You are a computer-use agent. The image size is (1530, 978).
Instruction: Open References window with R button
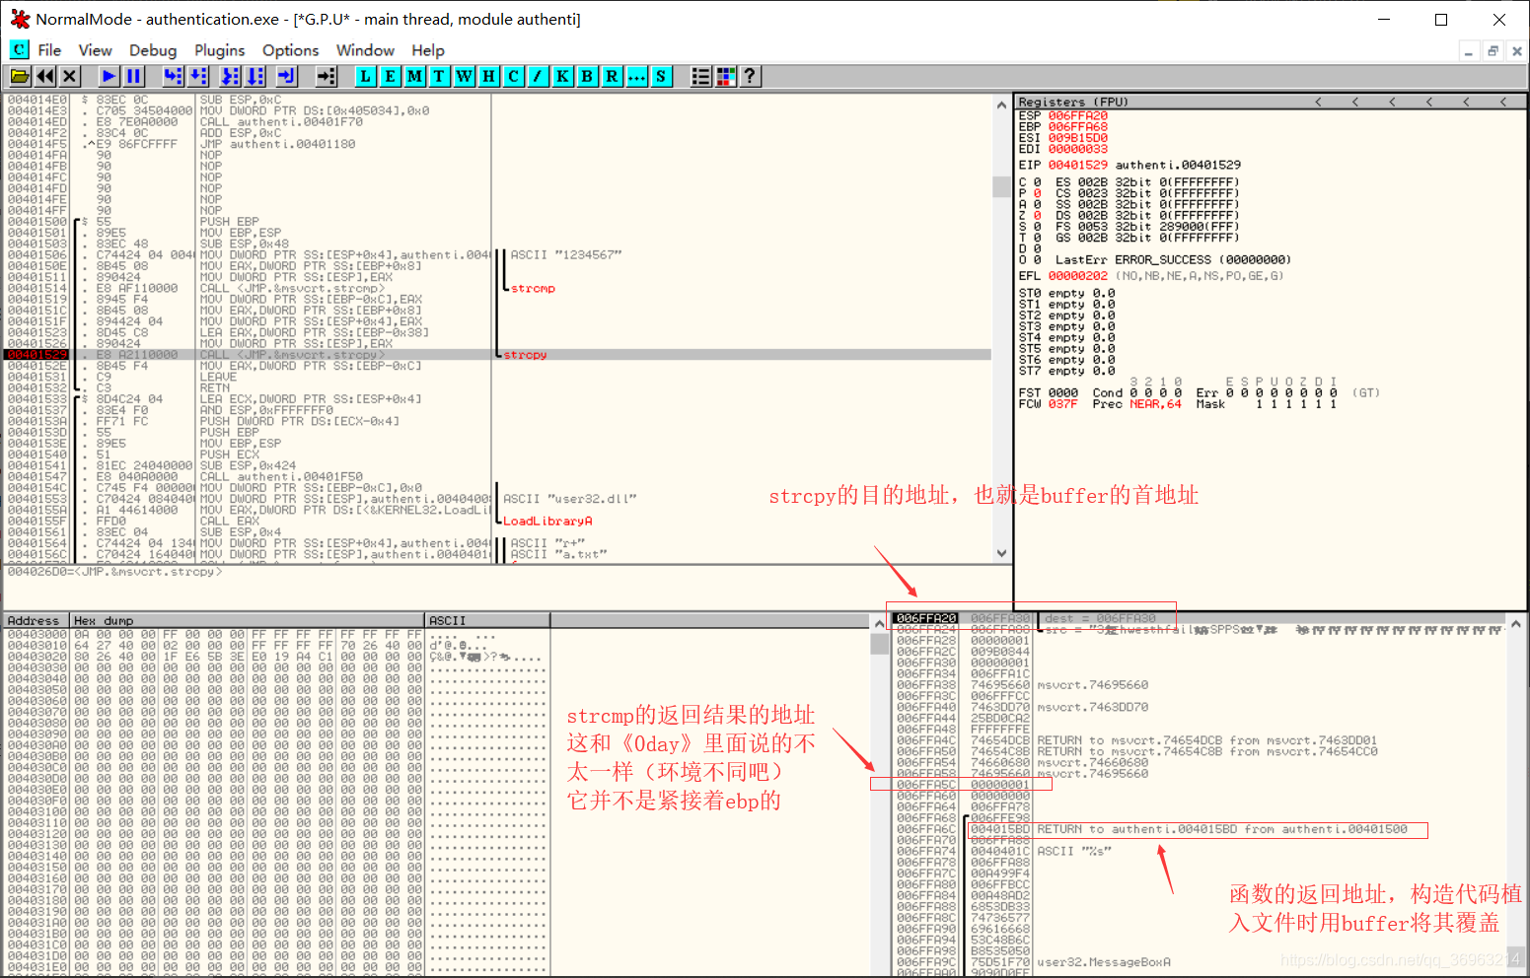point(613,76)
